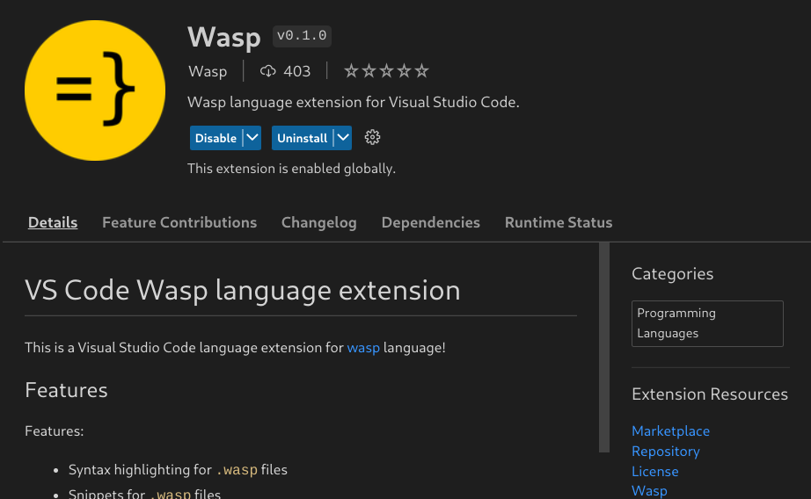
Task: Click the Disable button
Action: click(216, 138)
